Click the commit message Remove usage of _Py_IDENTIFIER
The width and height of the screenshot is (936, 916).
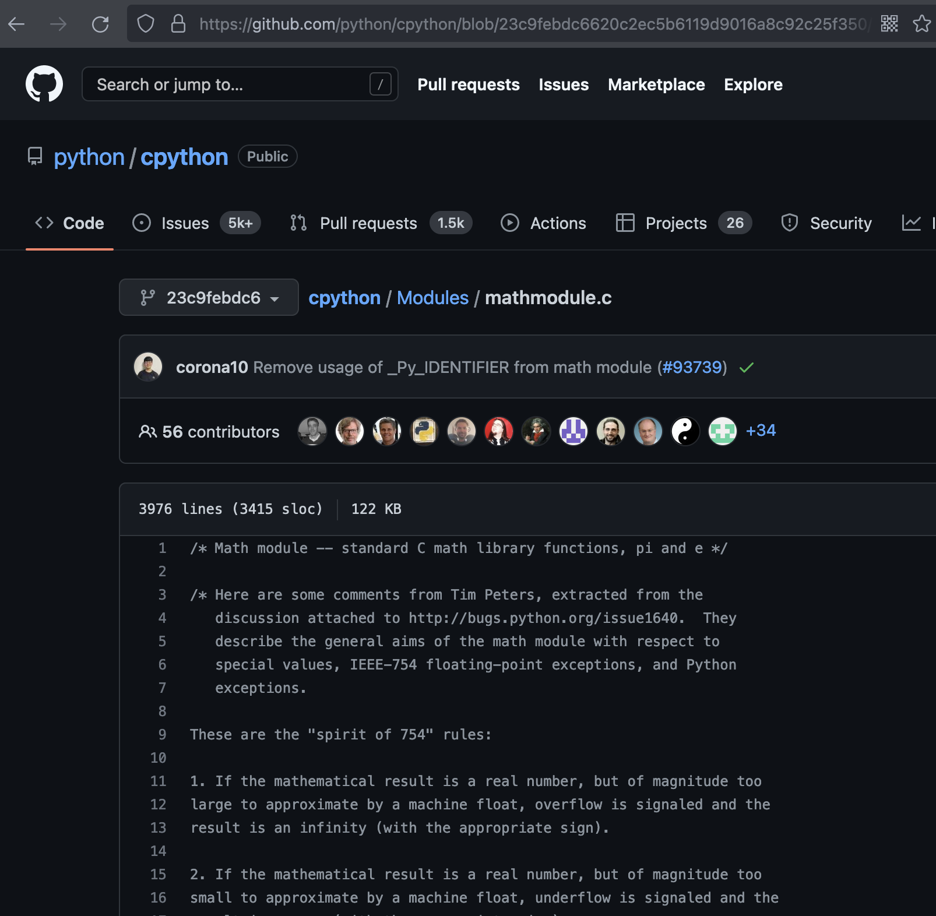453,367
